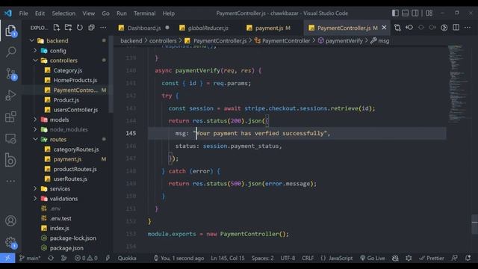
Task: Open the File menu
Action: click(x=23, y=13)
